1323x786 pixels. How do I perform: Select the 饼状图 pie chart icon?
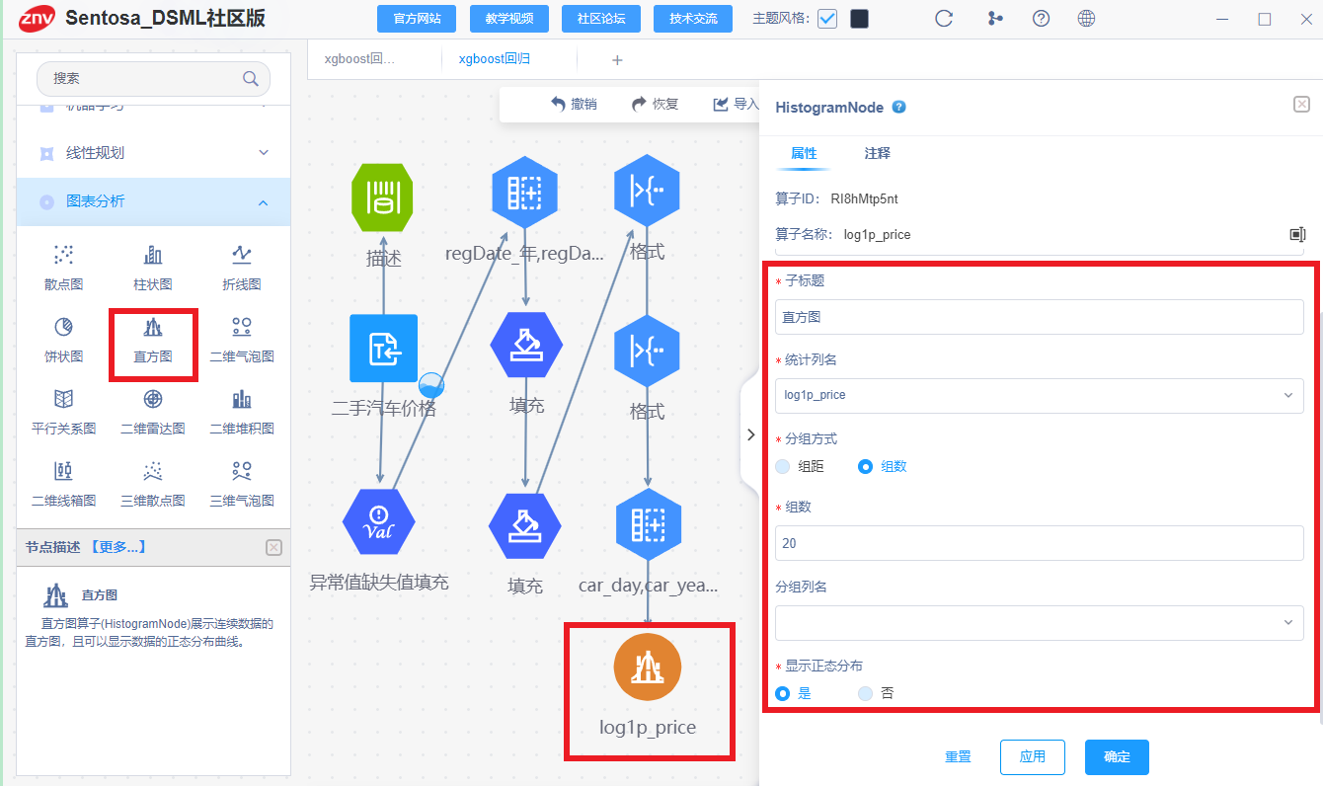pos(64,327)
